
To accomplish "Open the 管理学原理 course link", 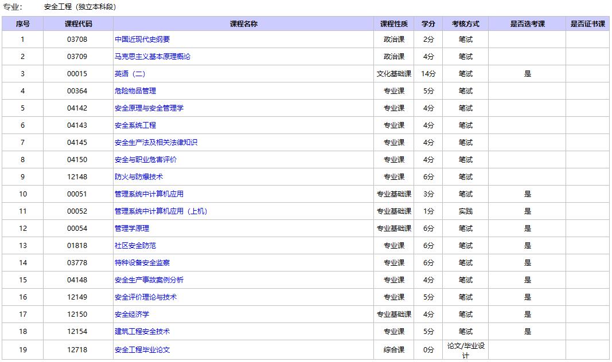I will click(x=132, y=228).
